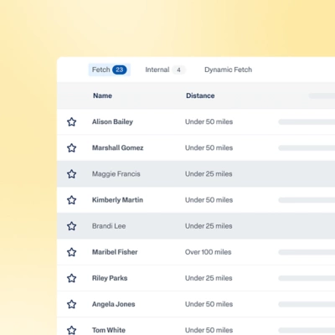This screenshot has width=335, height=335.
Task: Select the name Marshall Gomez
Action: (118, 147)
